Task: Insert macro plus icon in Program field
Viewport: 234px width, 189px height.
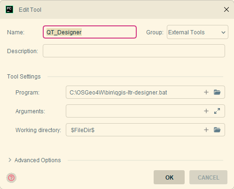Action: [x=206, y=92]
